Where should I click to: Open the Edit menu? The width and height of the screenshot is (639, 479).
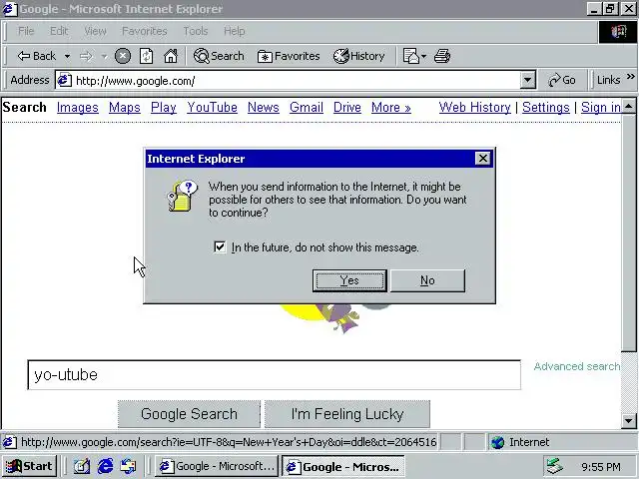[x=59, y=31]
